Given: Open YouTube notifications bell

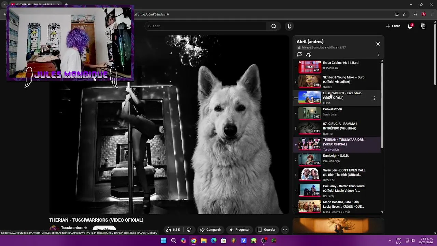Looking at the screenshot, I should (410, 26).
